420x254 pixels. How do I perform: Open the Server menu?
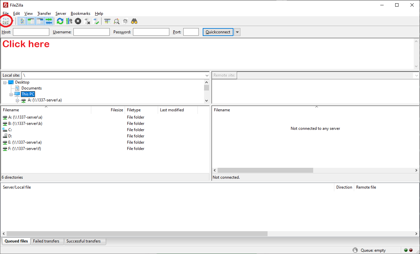click(61, 14)
